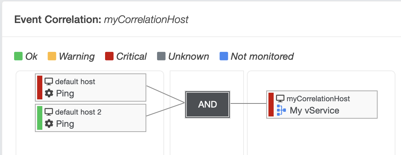Click the green status bar on default host 2
The height and width of the screenshot is (155, 401).
click(x=40, y=118)
